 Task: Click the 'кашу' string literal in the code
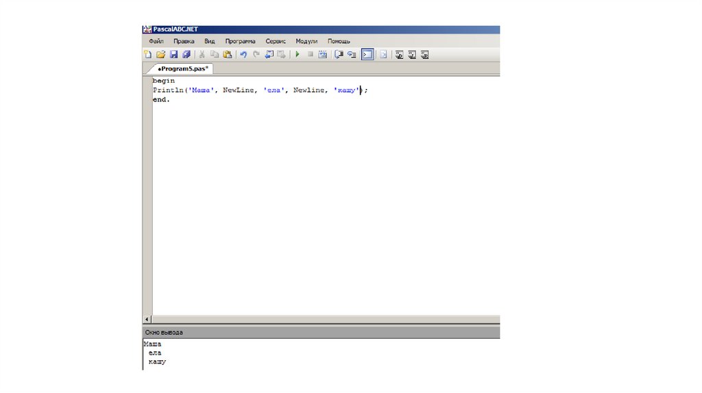click(x=346, y=90)
